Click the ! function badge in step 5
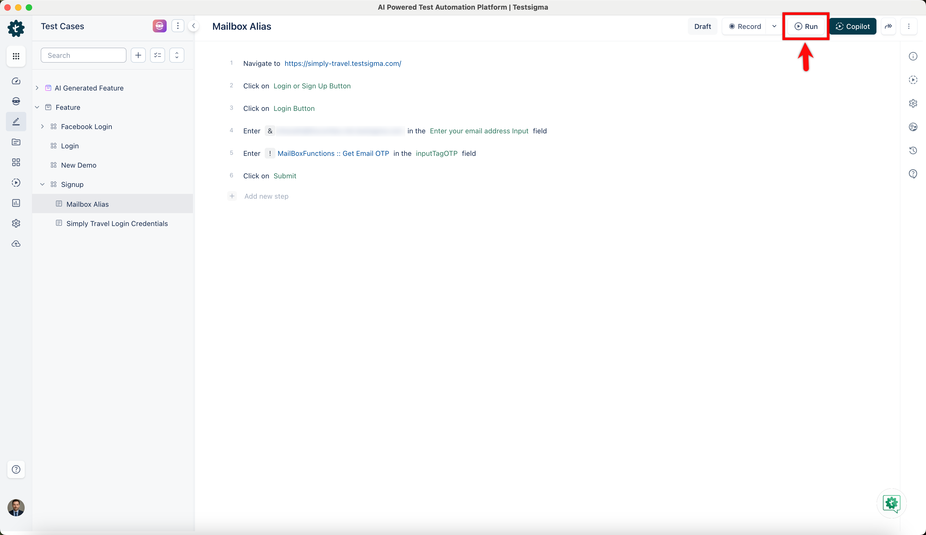The height and width of the screenshot is (535, 926). pyautogui.click(x=270, y=153)
